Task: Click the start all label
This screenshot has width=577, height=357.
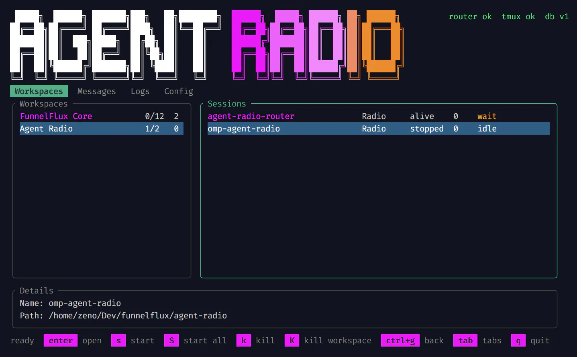Action: point(205,341)
